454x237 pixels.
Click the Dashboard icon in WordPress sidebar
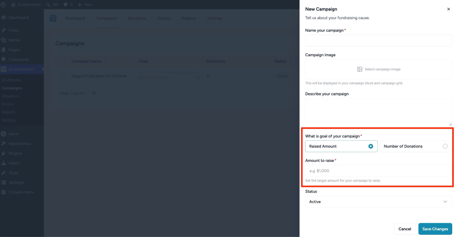click(x=4, y=17)
